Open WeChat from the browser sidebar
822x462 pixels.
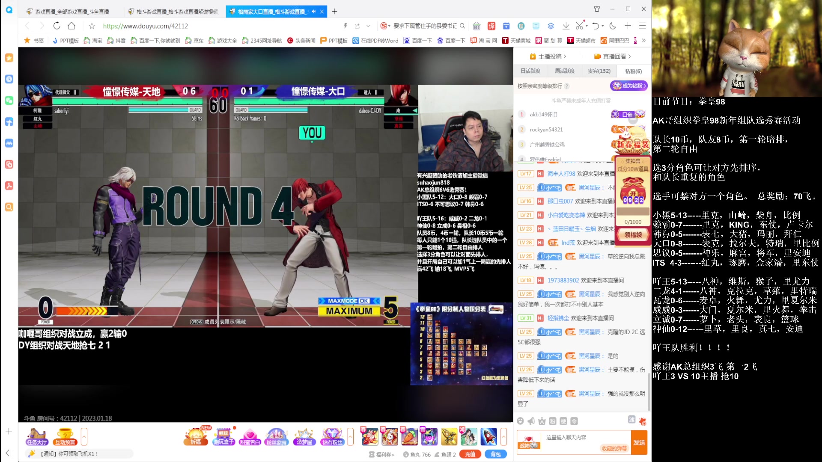point(9,101)
